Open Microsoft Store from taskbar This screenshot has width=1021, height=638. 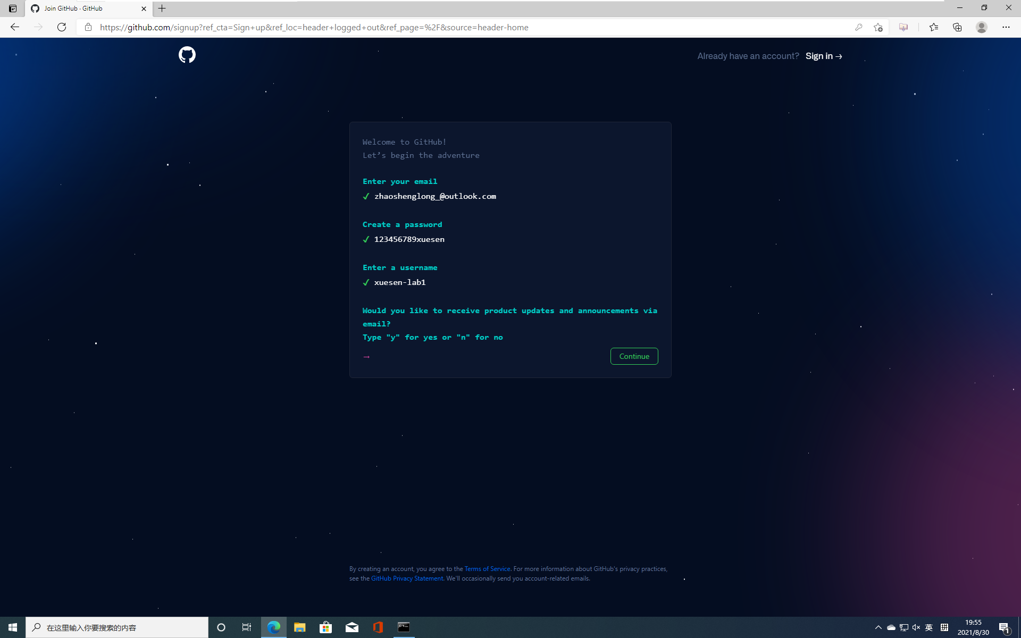pyautogui.click(x=326, y=627)
